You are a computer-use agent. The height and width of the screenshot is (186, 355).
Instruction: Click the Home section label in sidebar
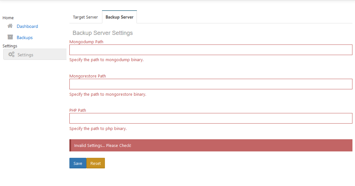coord(8,18)
